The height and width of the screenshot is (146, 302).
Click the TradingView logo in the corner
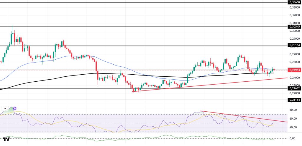6,139
